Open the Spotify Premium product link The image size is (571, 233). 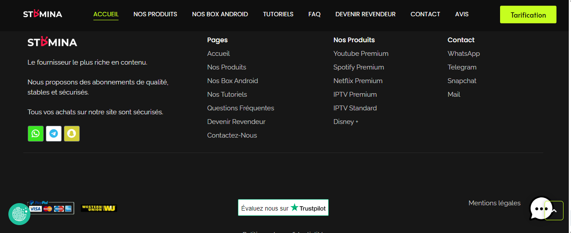pyautogui.click(x=359, y=67)
